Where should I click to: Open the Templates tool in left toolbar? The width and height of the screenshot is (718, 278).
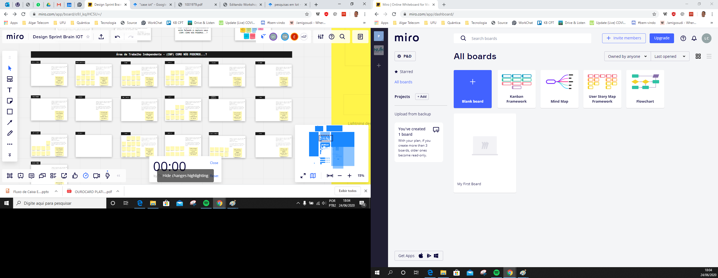click(10, 79)
